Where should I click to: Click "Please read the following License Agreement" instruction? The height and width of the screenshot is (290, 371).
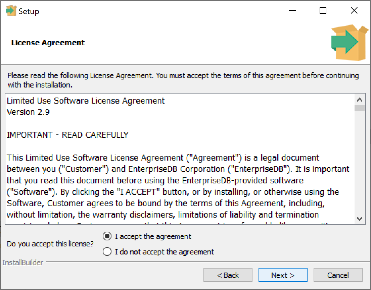coord(183,80)
